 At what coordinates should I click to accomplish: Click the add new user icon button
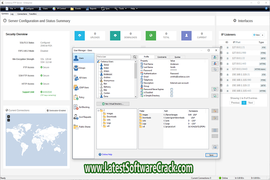pyautogui.click(x=215, y=57)
